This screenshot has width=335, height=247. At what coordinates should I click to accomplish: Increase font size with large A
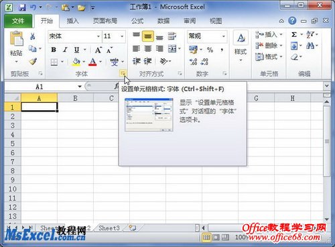coord(98,50)
